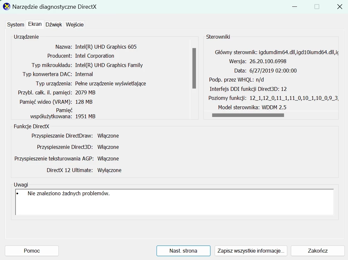Image resolution: width=348 pixels, height=260 pixels.
Task: Click Wyłączone next to DirectX 12 Ultimate
Action: point(109,170)
